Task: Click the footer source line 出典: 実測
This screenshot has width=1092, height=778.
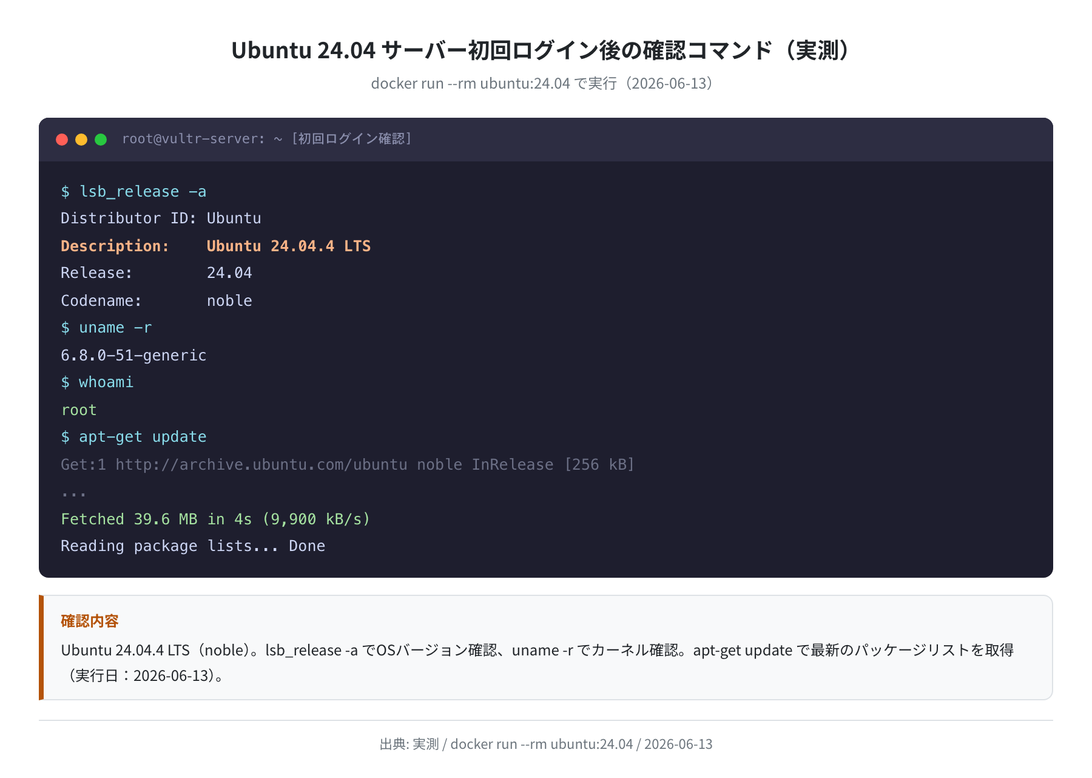Action: [x=546, y=744]
